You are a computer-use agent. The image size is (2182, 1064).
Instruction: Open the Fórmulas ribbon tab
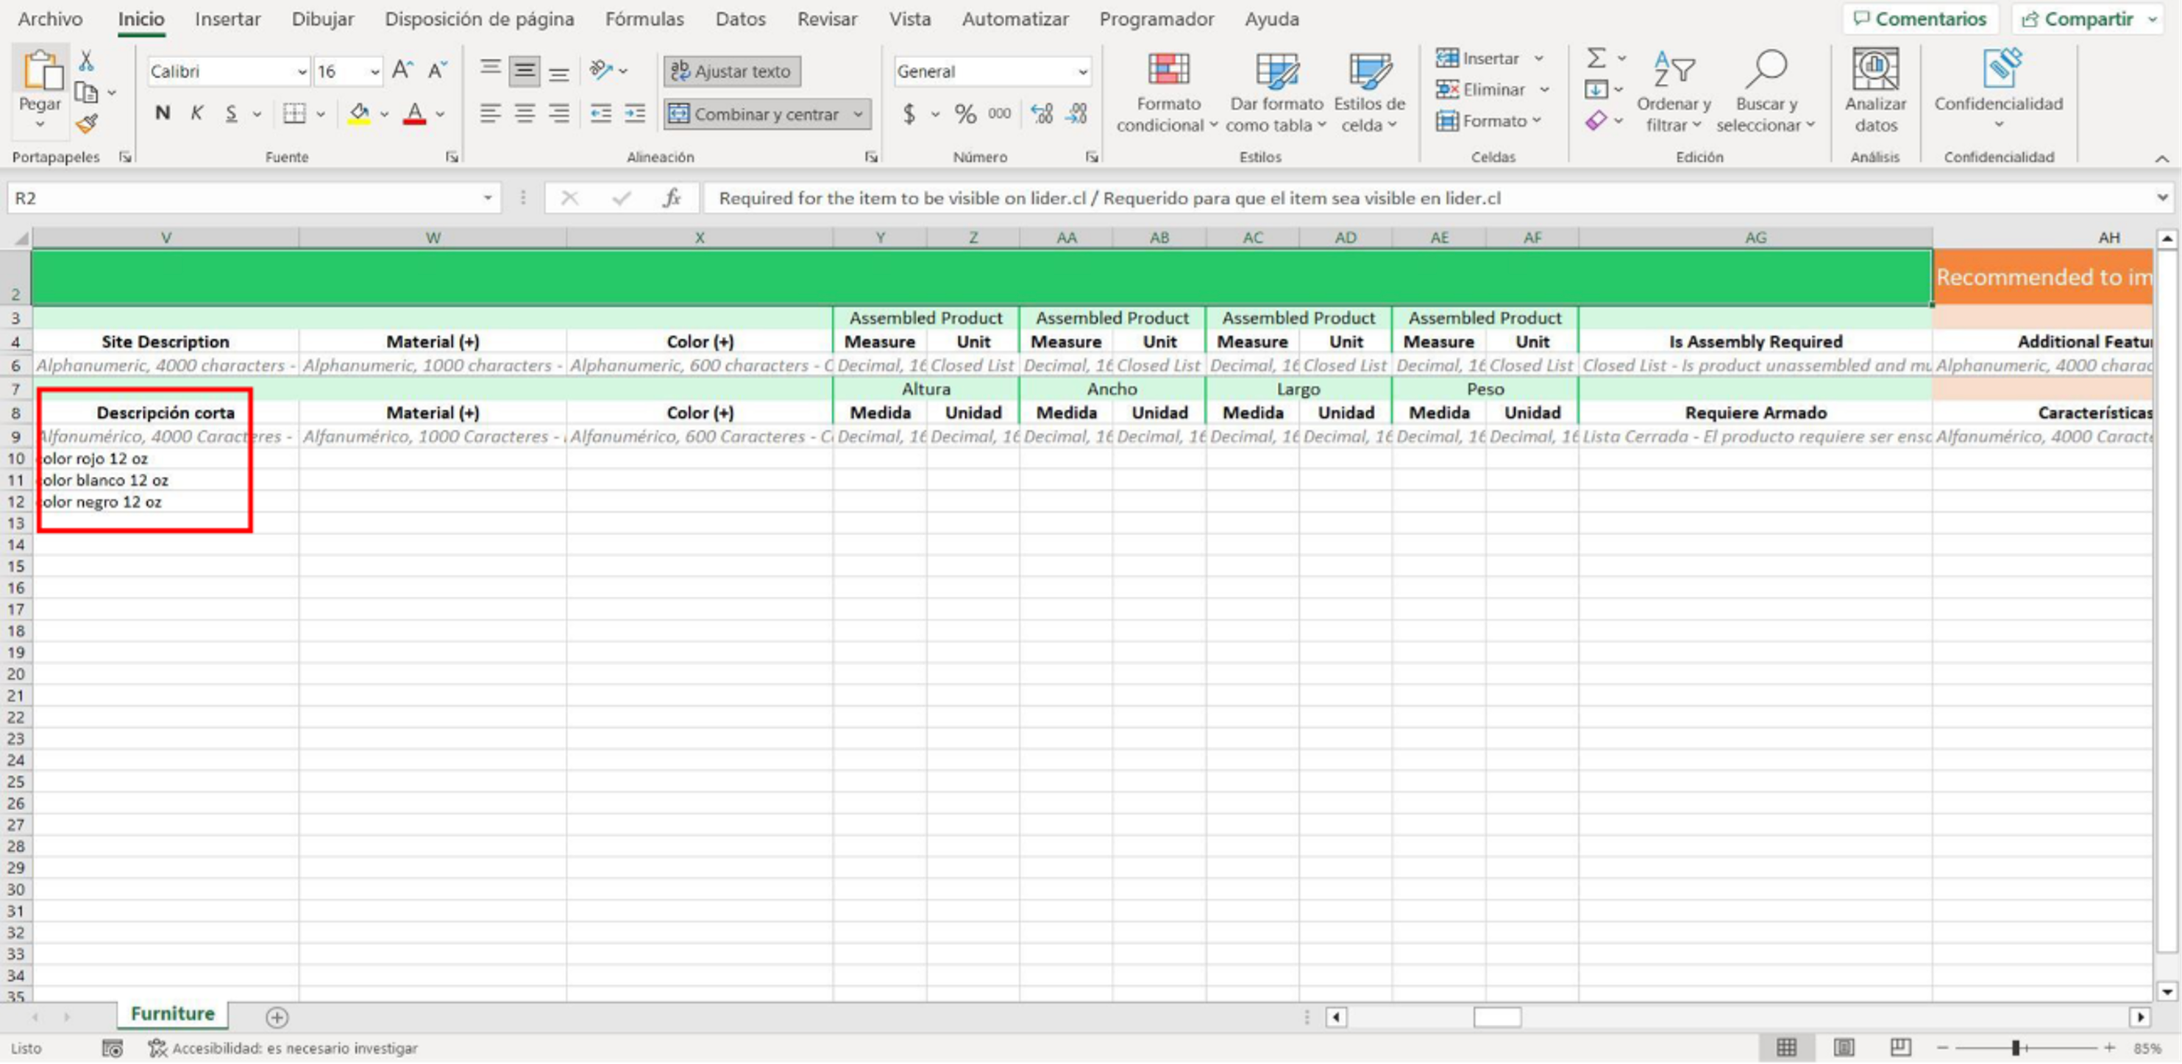point(644,18)
